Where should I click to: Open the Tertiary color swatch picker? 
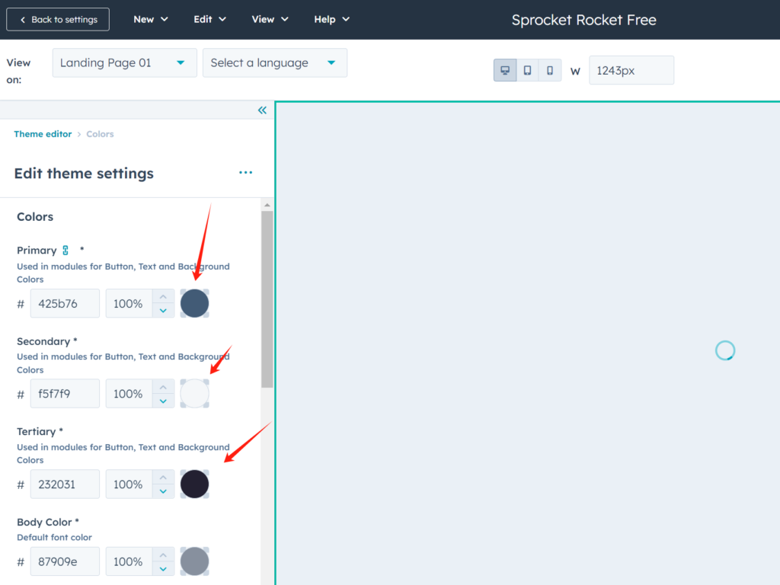coord(194,484)
